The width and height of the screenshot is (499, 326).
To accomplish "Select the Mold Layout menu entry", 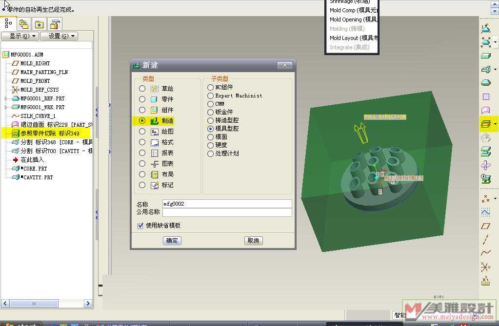I will click(x=351, y=38).
